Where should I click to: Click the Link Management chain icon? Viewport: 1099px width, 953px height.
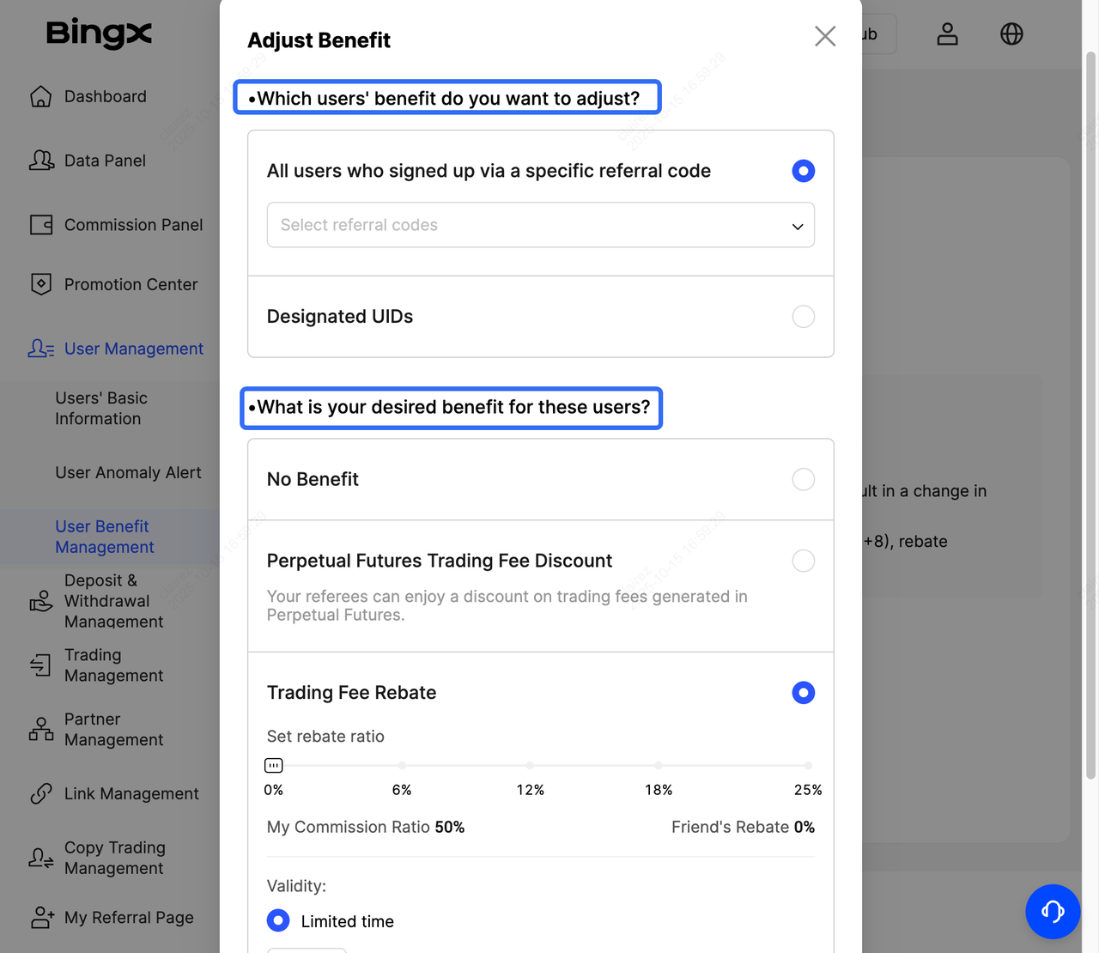click(x=41, y=794)
